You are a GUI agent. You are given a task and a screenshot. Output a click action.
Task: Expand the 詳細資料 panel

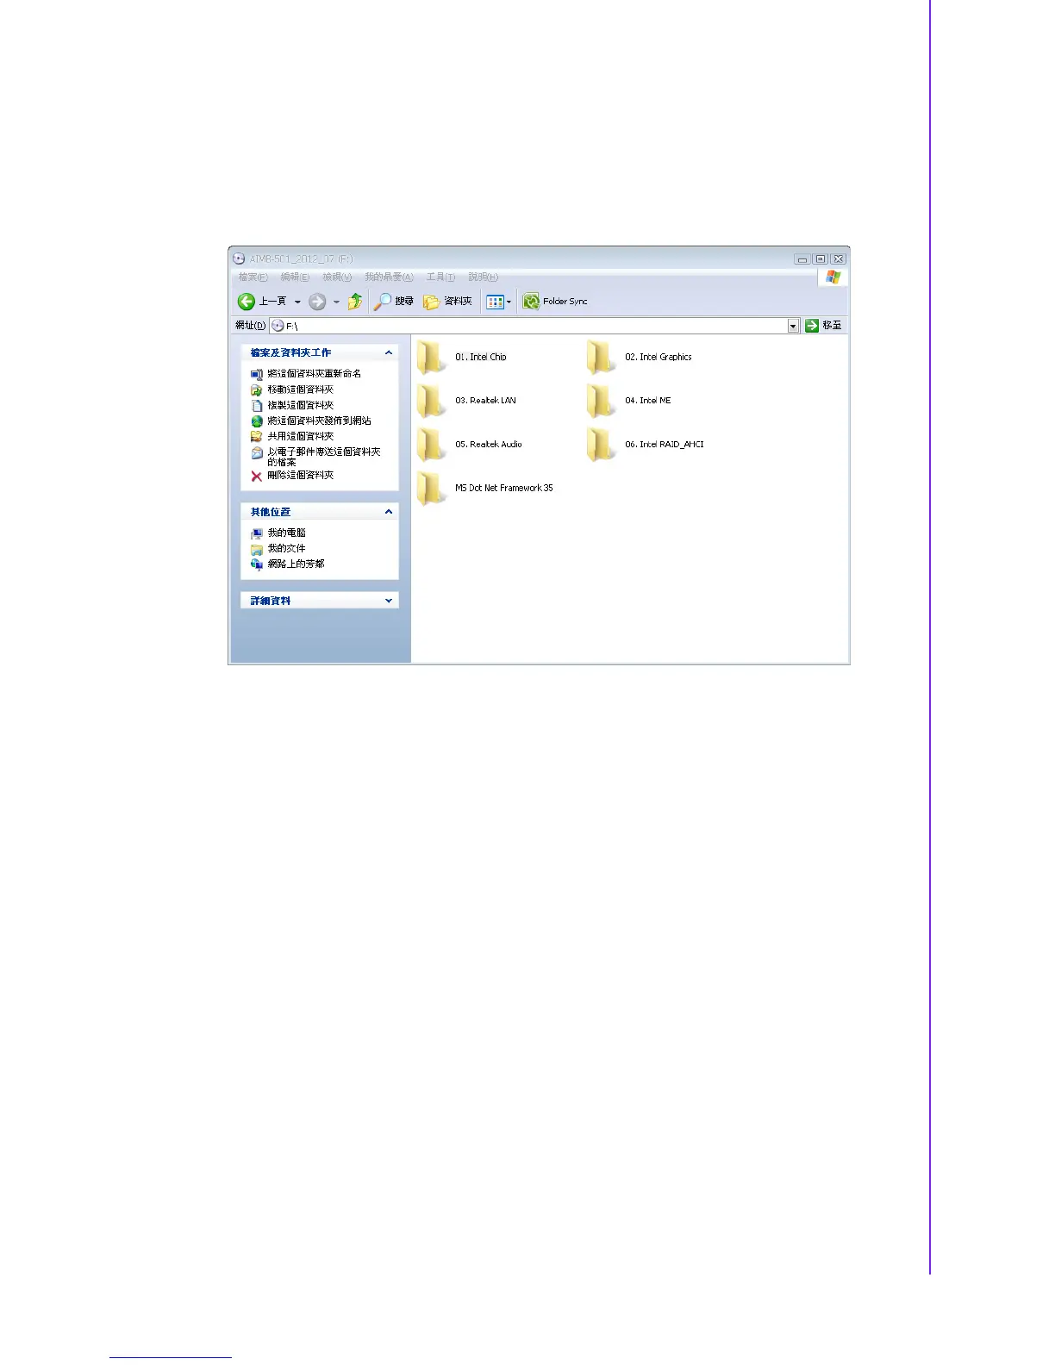(389, 601)
